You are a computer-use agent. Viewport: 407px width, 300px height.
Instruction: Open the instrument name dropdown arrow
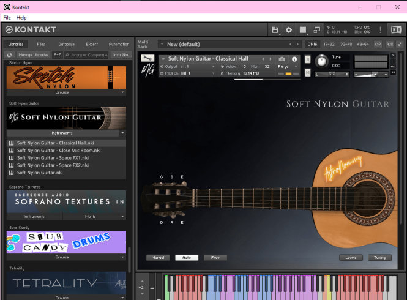coord(163,59)
